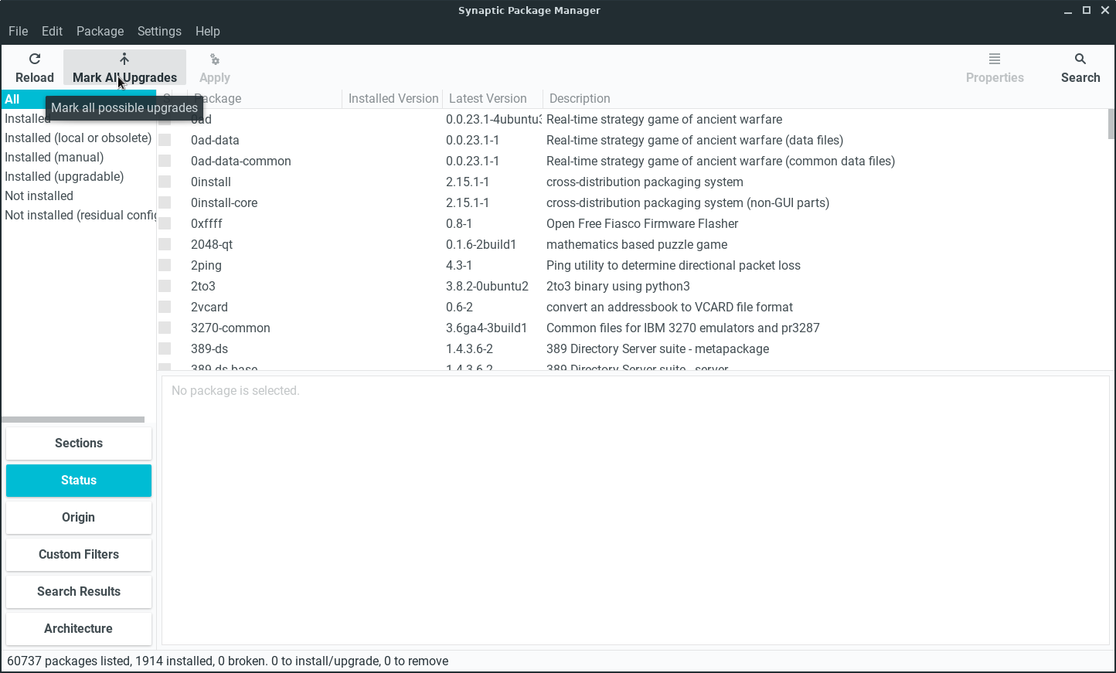Open Properties from the toolbar
The width and height of the screenshot is (1116, 673).
click(995, 67)
